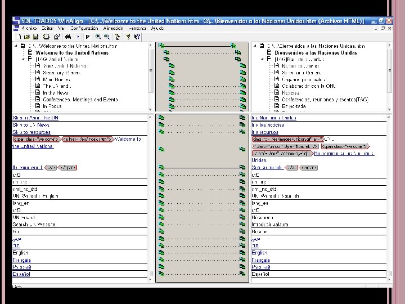Click the right alignment node on Français row
This screenshot has width=405, height=304.
click(242, 260)
